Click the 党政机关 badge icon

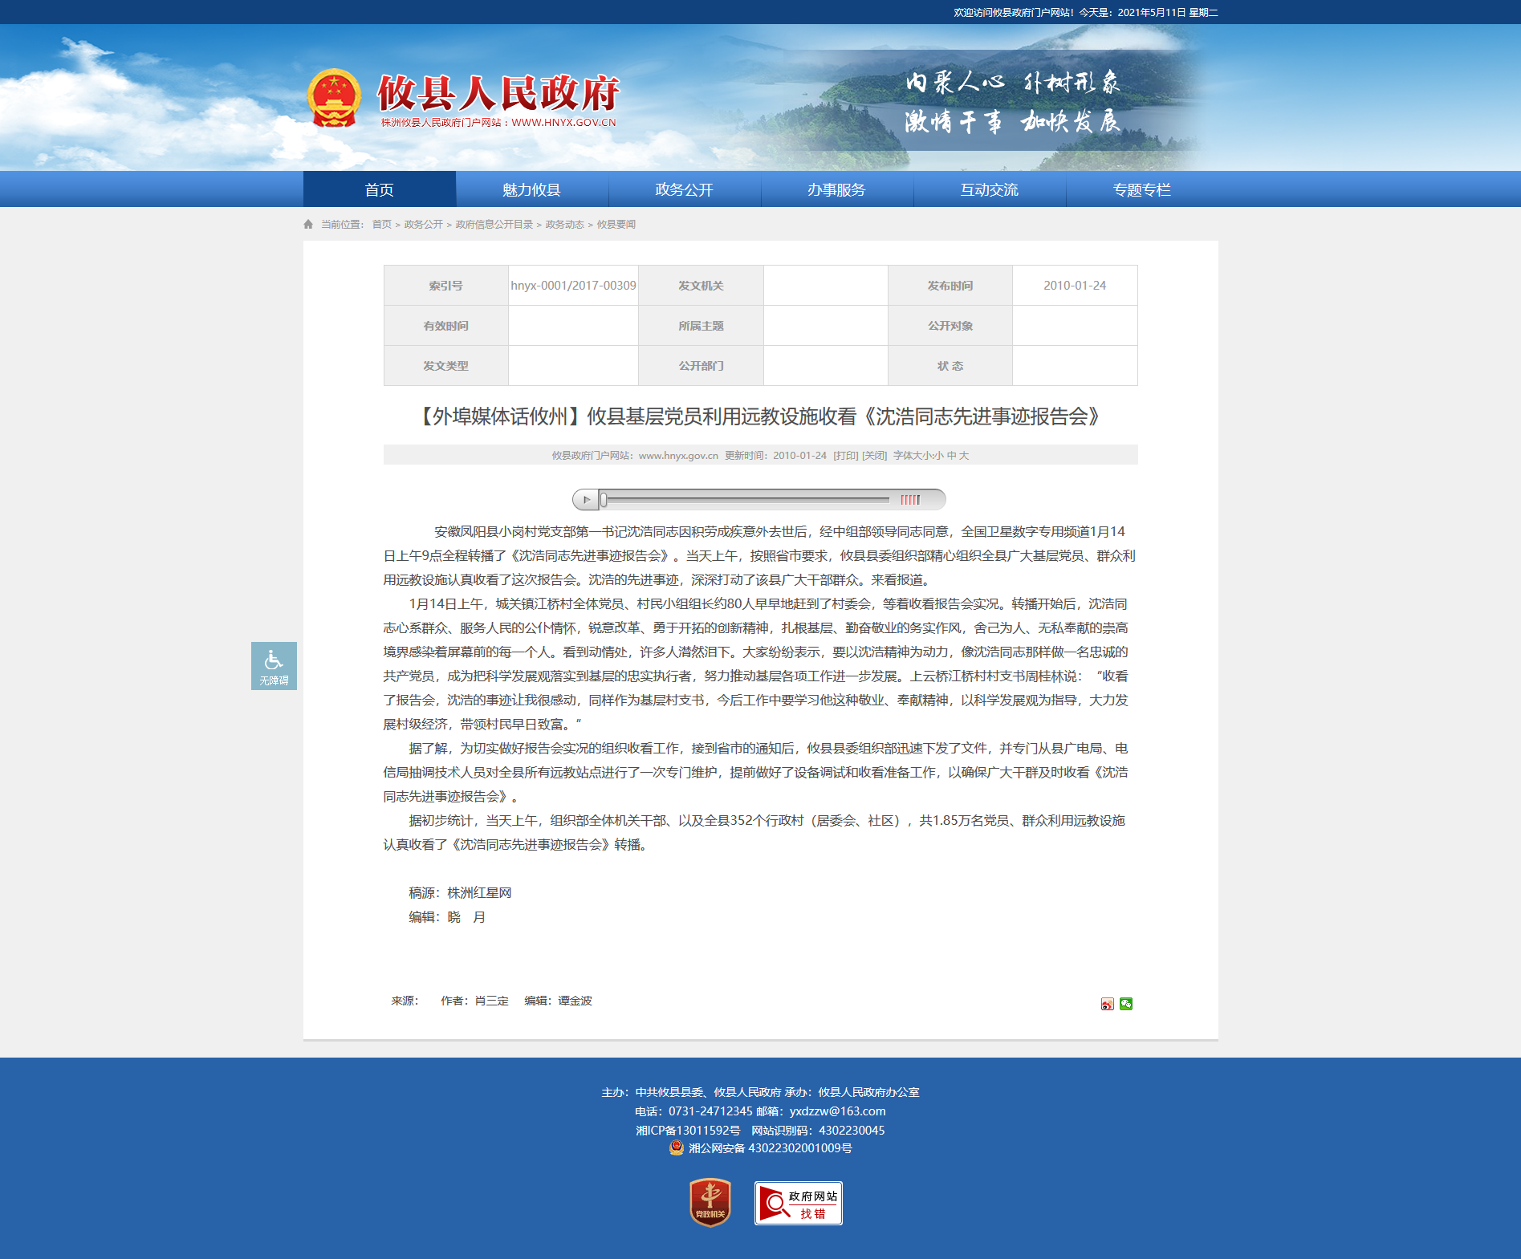[710, 1202]
